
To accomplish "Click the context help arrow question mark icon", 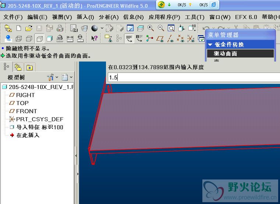I will click(94, 38).
